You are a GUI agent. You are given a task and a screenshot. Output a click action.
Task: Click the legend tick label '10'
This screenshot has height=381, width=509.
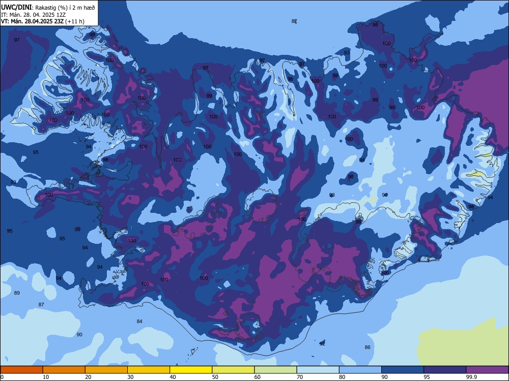pos(46,377)
